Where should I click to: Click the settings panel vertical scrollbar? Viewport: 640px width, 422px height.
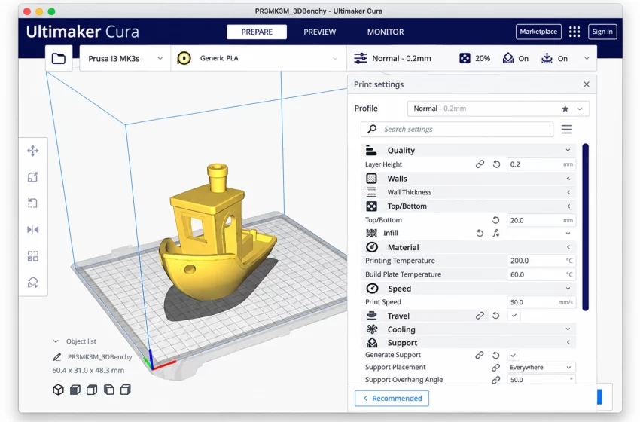click(x=586, y=227)
